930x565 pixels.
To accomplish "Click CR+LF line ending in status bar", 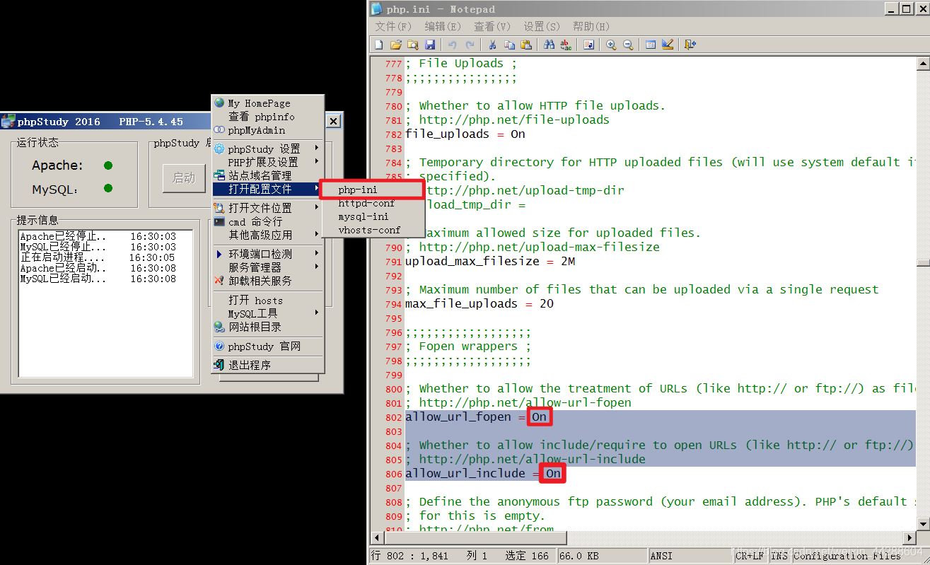I will (x=750, y=556).
